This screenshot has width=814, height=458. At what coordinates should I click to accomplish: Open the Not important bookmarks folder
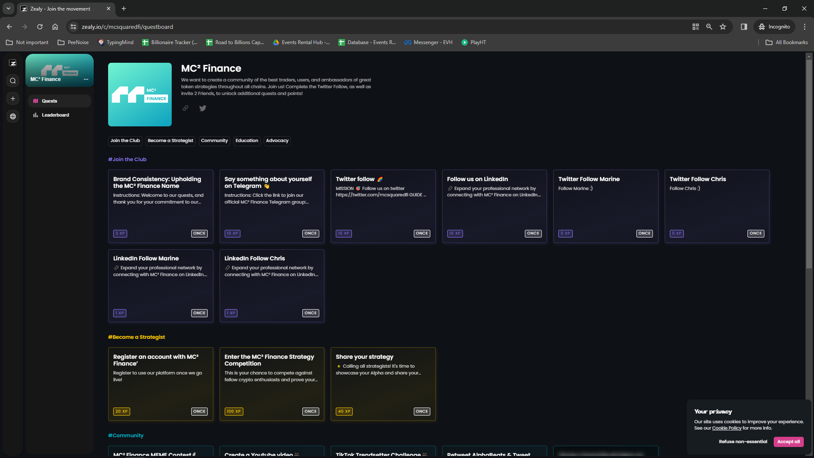[27, 42]
